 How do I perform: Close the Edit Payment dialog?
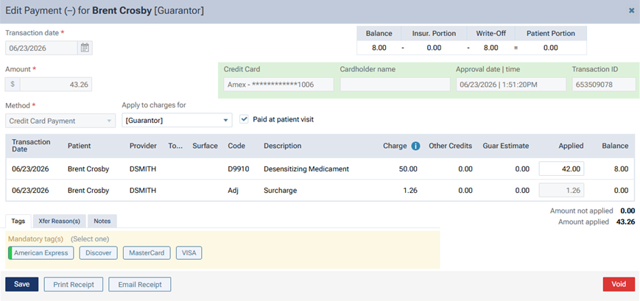click(631, 11)
